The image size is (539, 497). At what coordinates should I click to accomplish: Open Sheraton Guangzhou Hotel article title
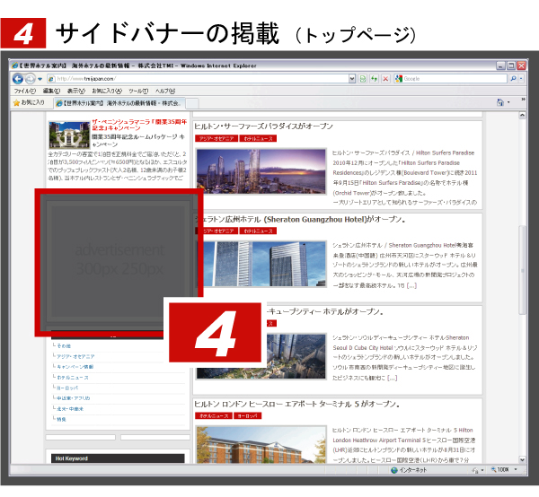point(300,219)
